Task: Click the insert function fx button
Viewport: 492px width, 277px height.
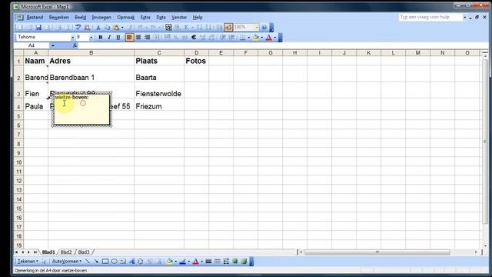Action: click(x=75, y=46)
